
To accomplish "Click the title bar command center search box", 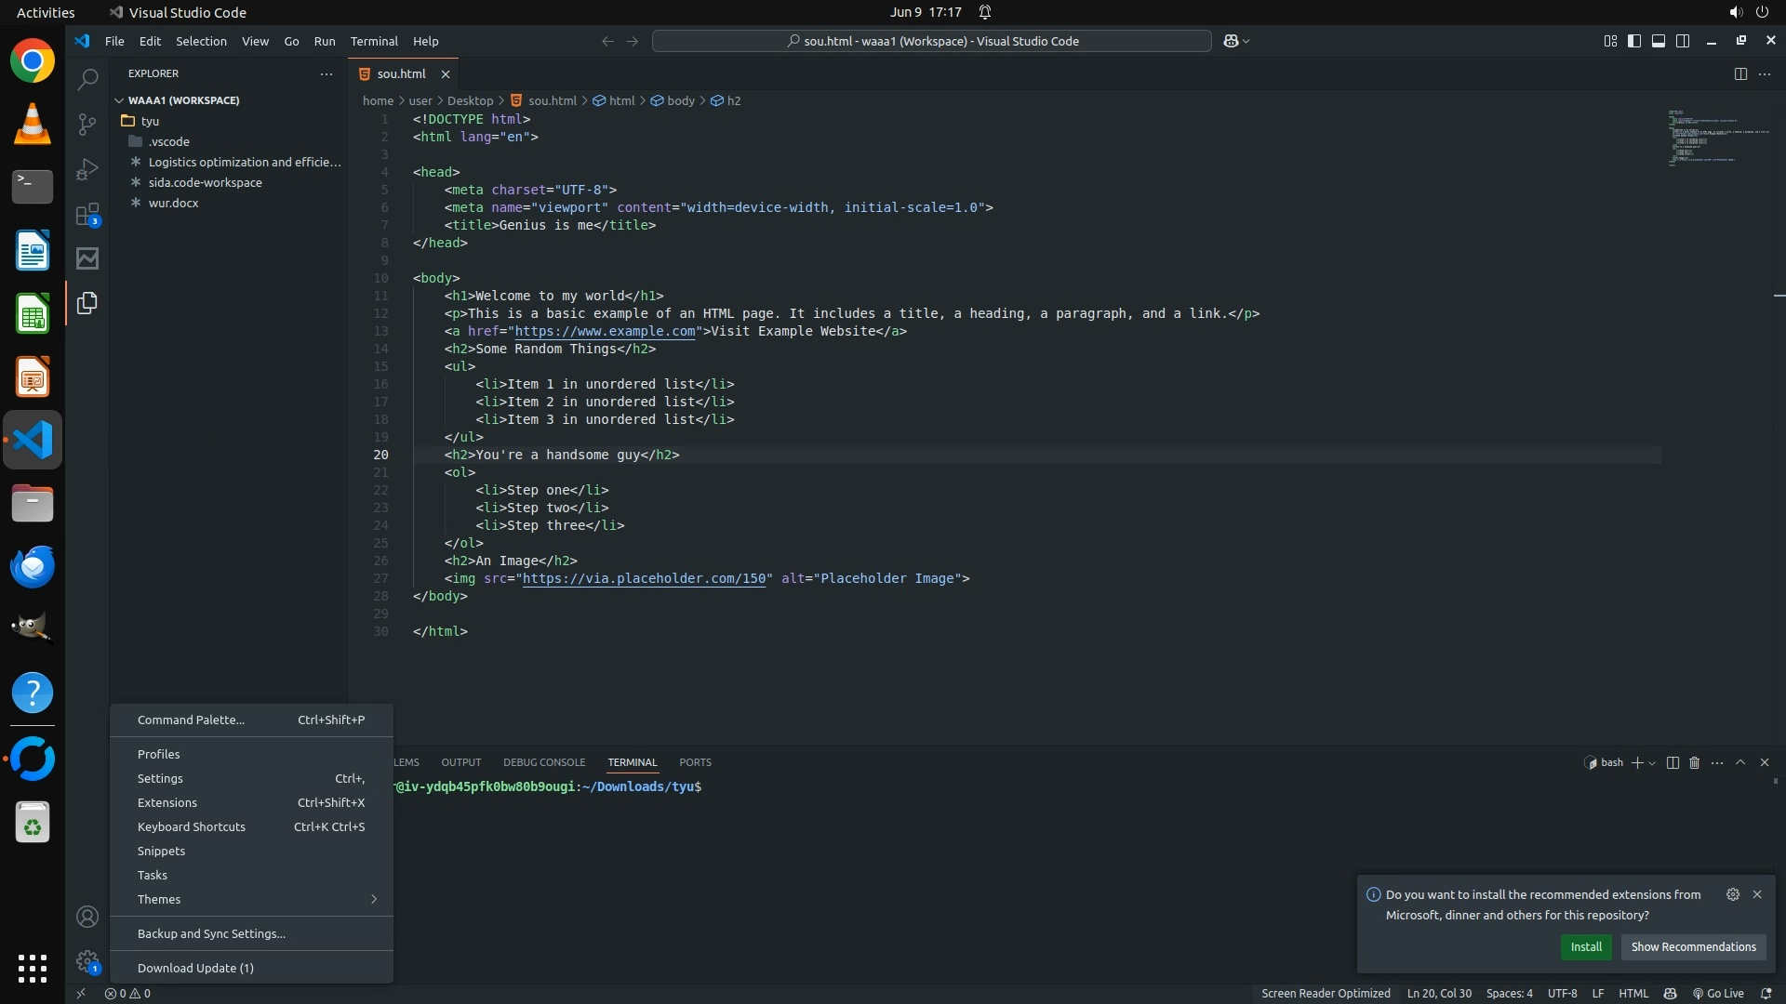I will click(931, 41).
